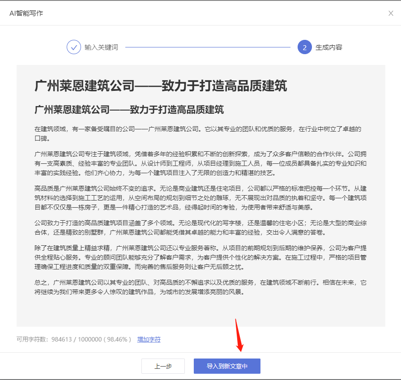This screenshot has height=380, width=401.
Task: Select the 生成内容 step label
Action: pyautogui.click(x=329, y=47)
